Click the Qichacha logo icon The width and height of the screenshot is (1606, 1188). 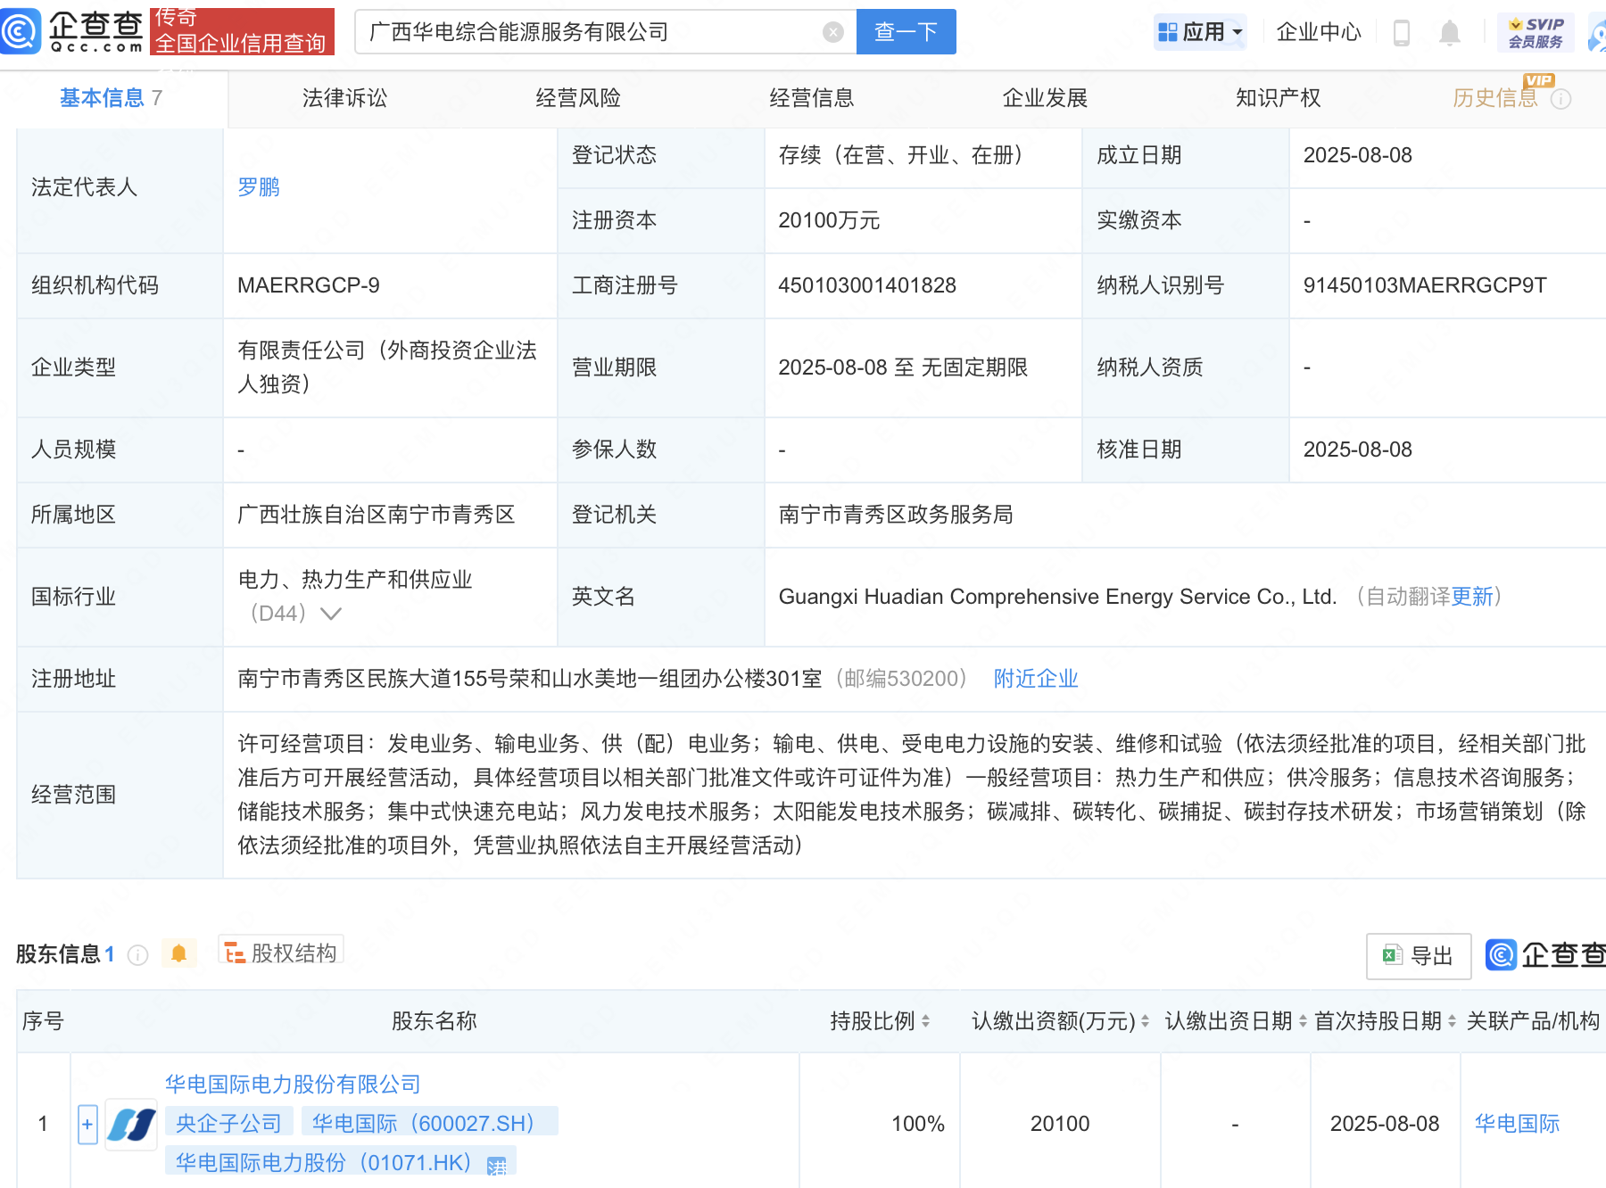pyautogui.click(x=20, y=31)
